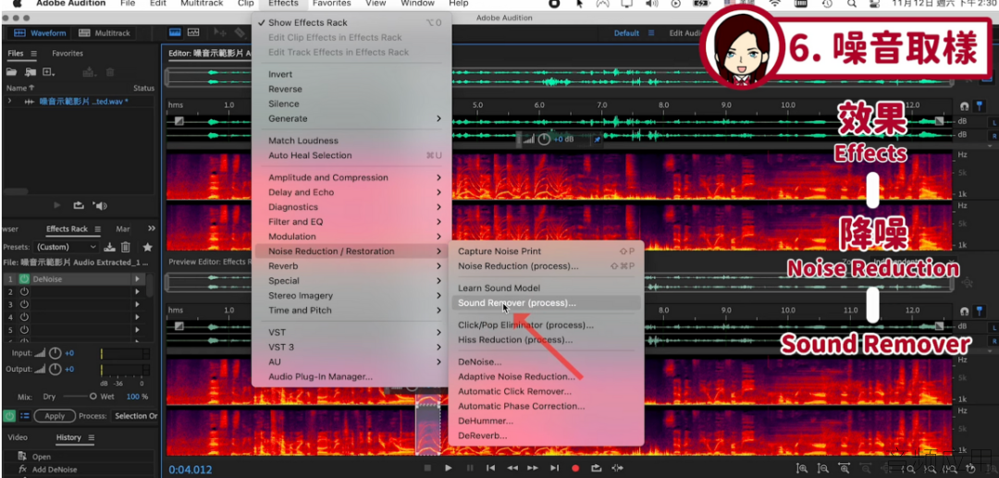Open effects slot 3 arrow menu
Viewport: 999px width, 478px height.
click(137, 304)
